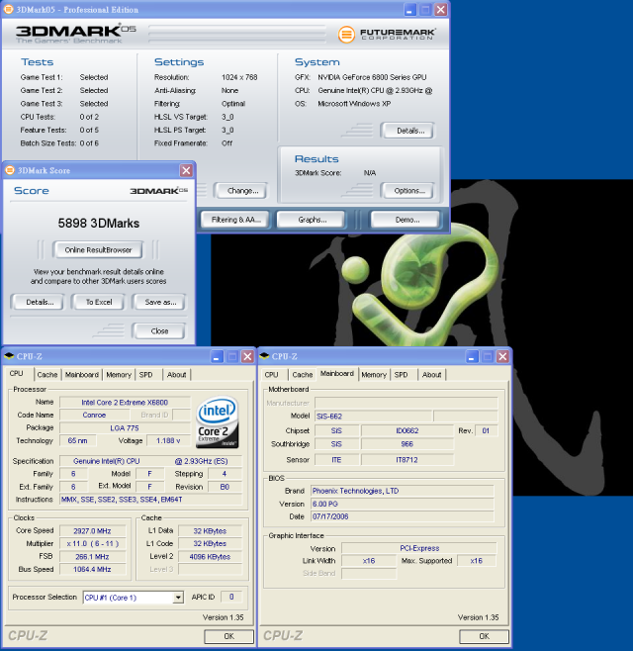
Task: Export score with To Excel button
Action: (98, 303)
